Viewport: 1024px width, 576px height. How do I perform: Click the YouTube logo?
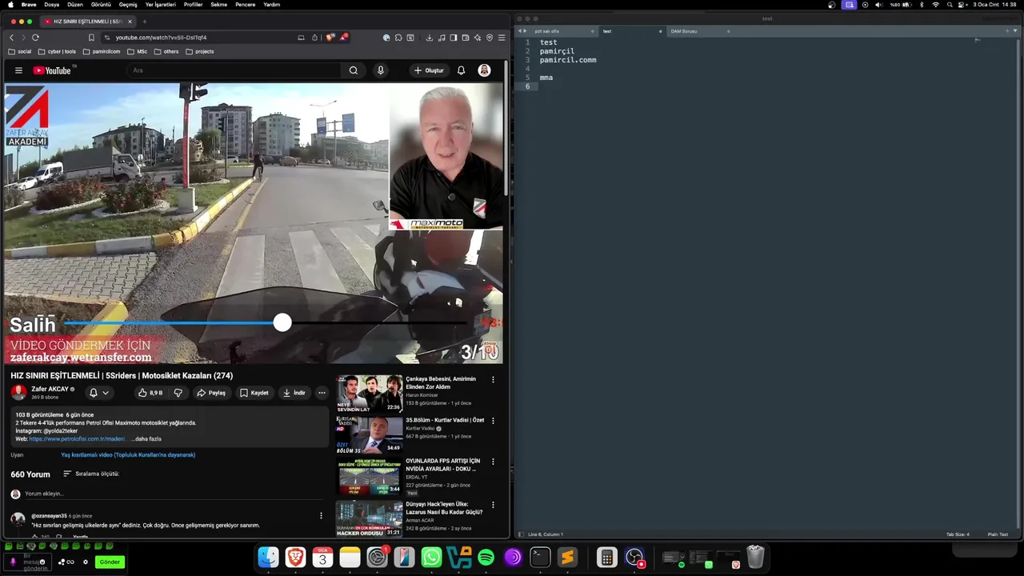(53, 70)
